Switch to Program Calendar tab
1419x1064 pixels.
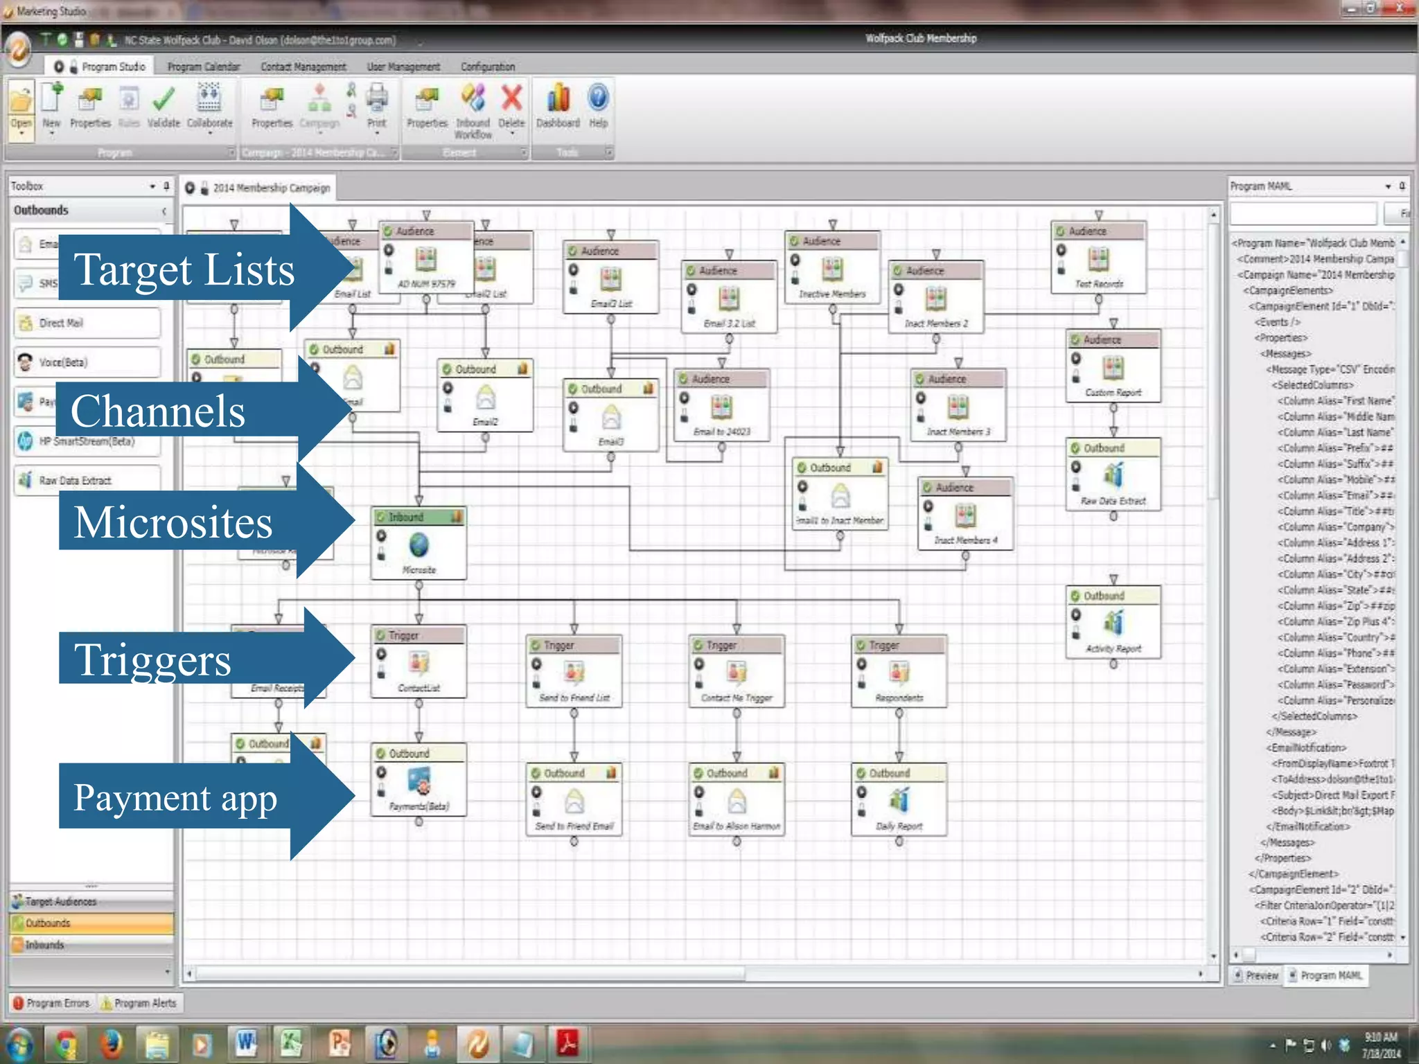203,67
